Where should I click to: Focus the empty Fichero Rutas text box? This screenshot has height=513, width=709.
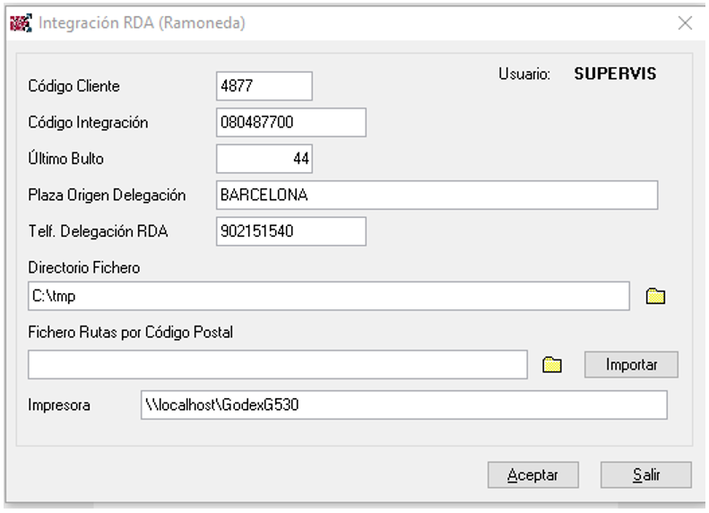tap(277, 365)
